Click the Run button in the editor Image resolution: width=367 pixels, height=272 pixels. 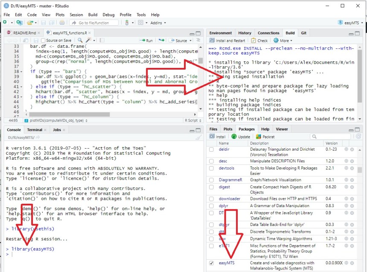(146, 41)
